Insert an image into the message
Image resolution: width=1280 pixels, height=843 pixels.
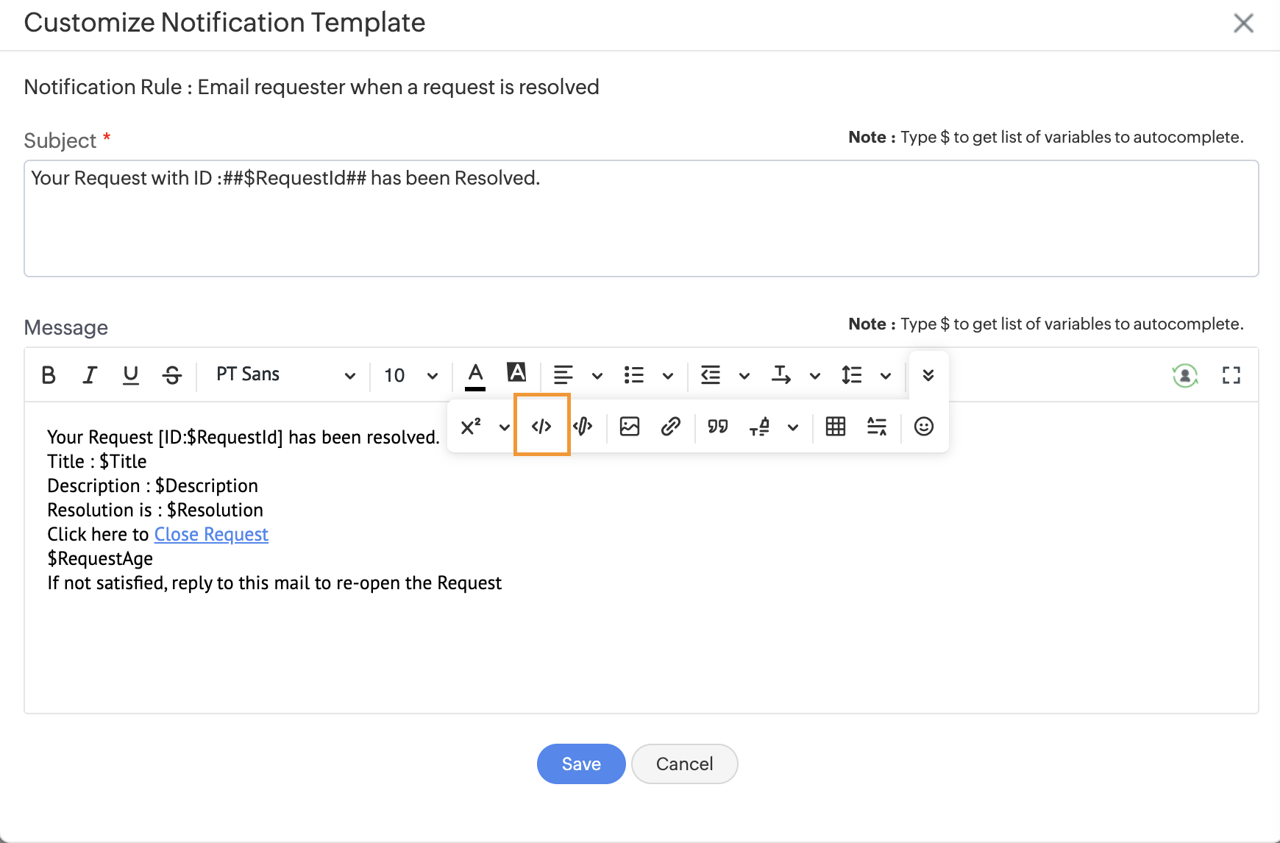[630, 427]
